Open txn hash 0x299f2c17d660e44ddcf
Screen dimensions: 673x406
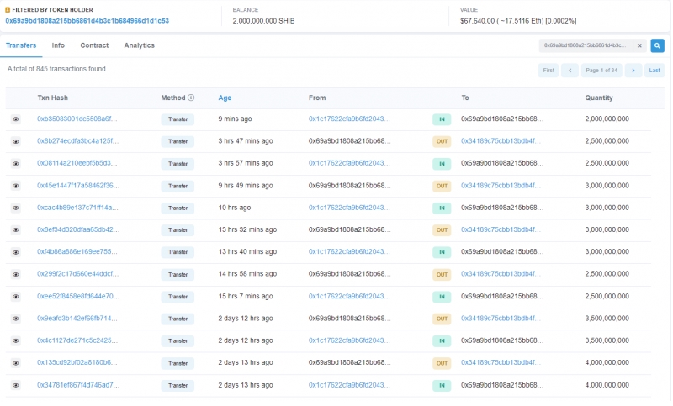click(77, 274)
